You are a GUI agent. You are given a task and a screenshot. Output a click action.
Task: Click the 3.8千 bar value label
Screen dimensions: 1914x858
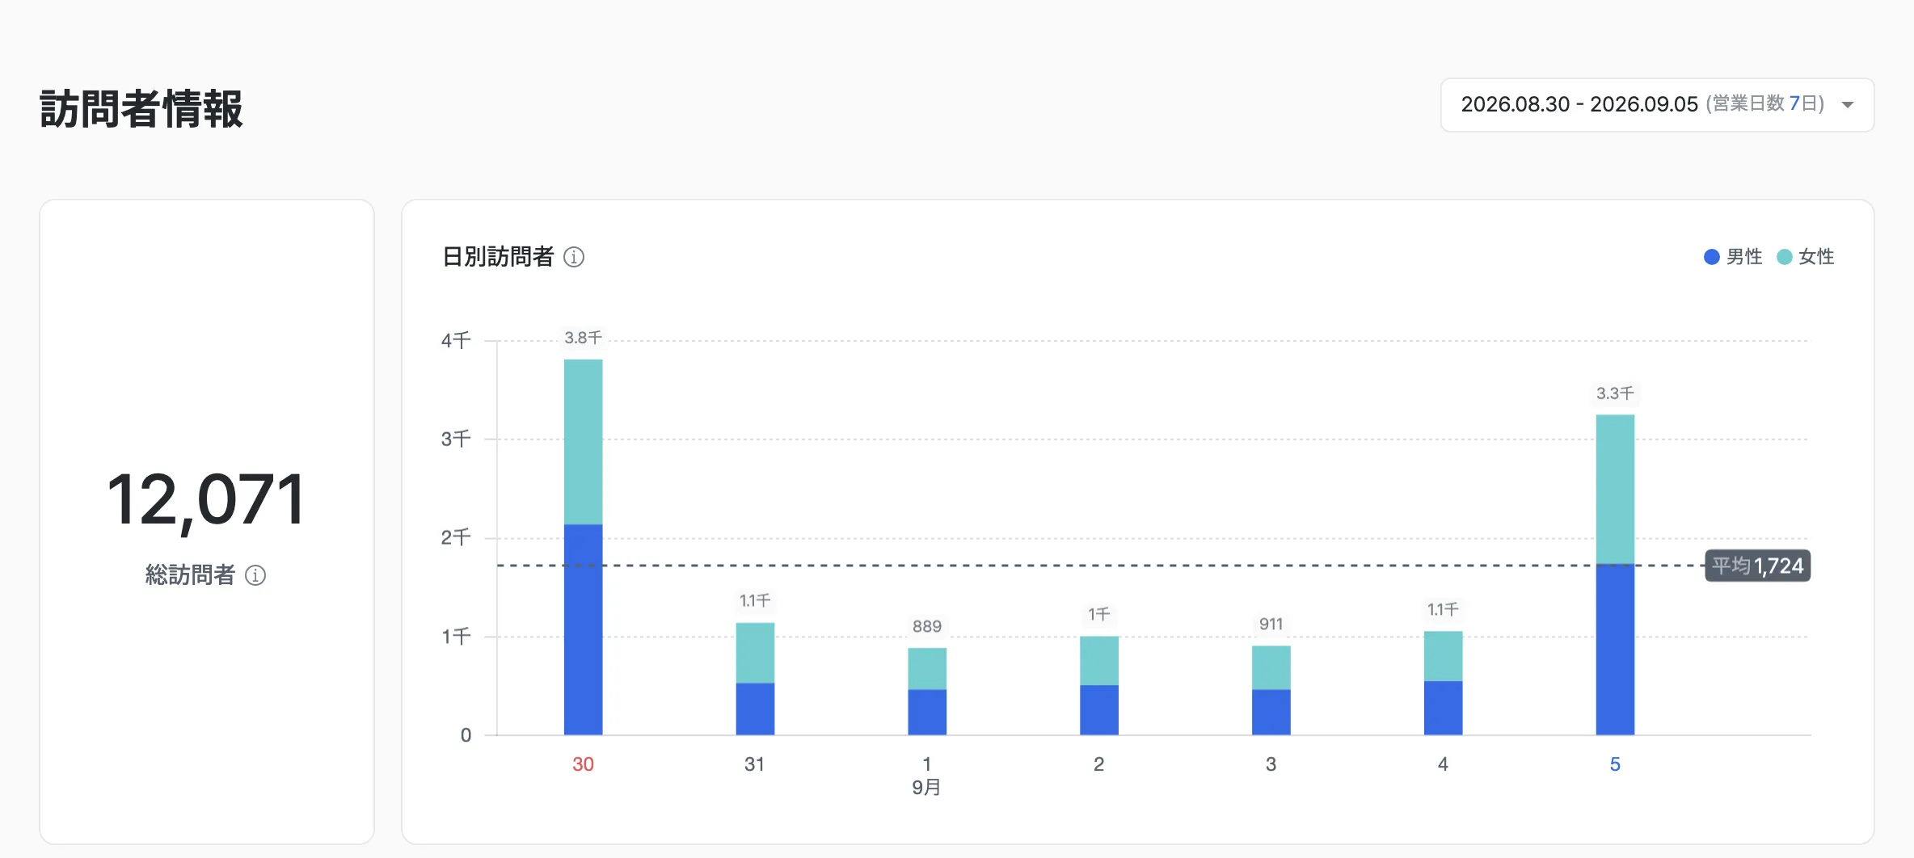click(x=583, y=338)
